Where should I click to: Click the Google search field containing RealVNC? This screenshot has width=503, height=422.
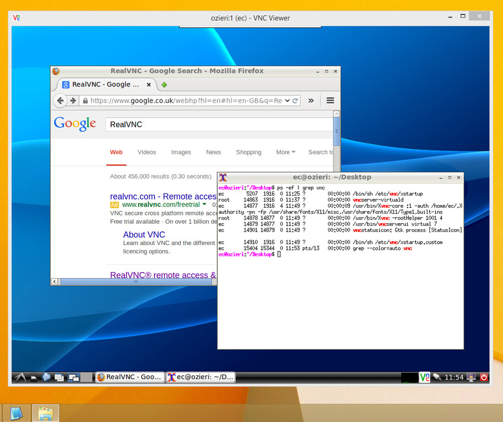tap(193, 124)
